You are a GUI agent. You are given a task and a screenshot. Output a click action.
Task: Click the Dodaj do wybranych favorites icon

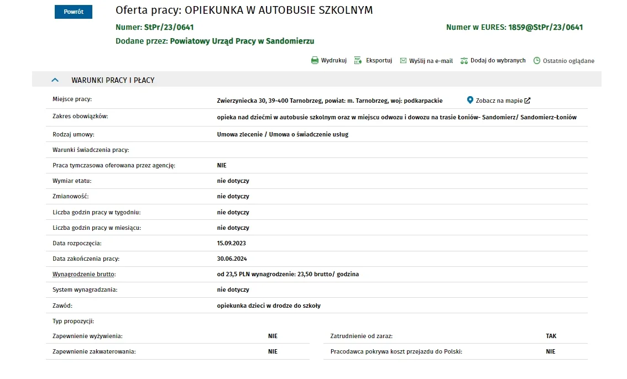pyautogui.click(x=464, y=61)
